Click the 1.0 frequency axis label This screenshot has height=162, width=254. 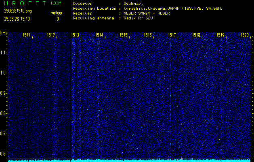tap(3, 73)
